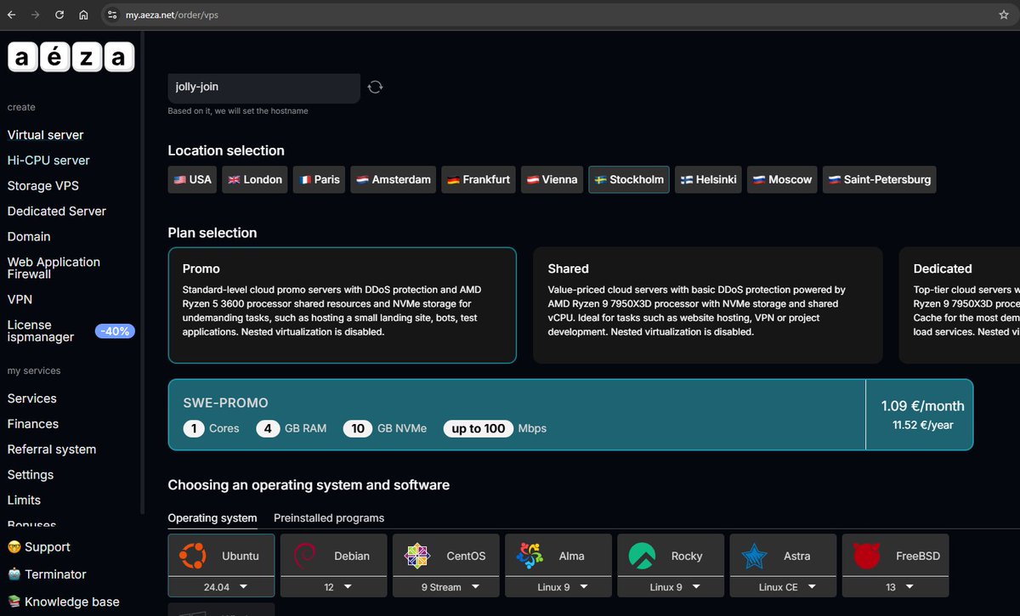Open Storage VPS in sidebar

click(42, 186)
